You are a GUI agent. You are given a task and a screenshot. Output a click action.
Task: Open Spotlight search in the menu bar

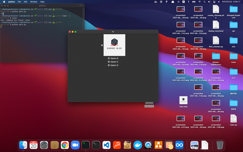click(204, 2)
